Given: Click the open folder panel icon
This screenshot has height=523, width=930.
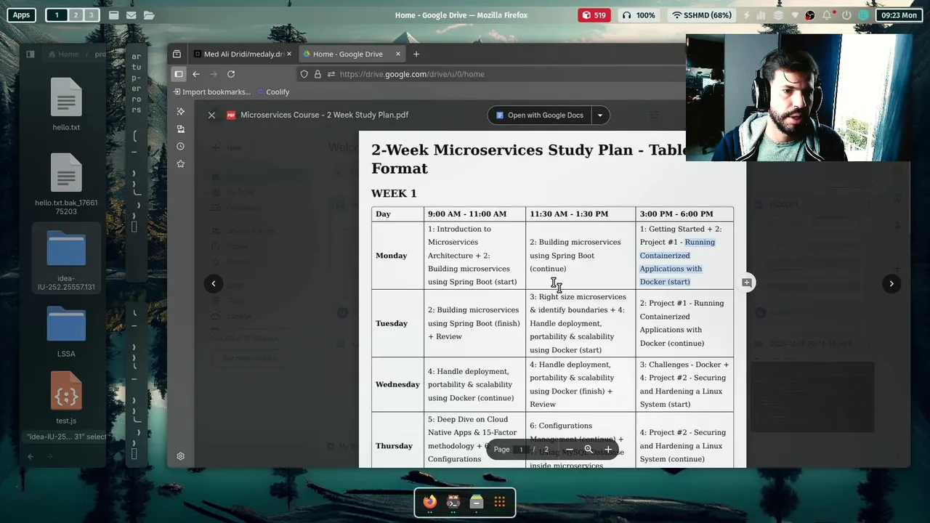Looking at the screenshot, I should pos(149,15).
